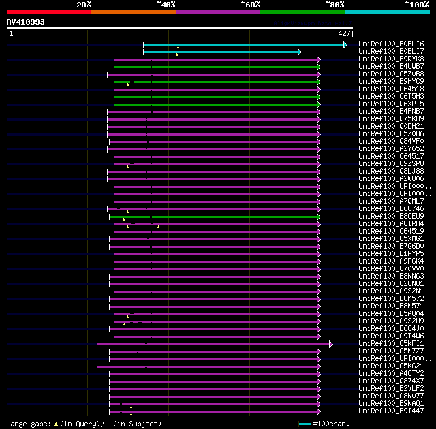Select the UniRef100_C5M7Z7 label
This screenshot has width=436, height=429.
pos(391,351)
